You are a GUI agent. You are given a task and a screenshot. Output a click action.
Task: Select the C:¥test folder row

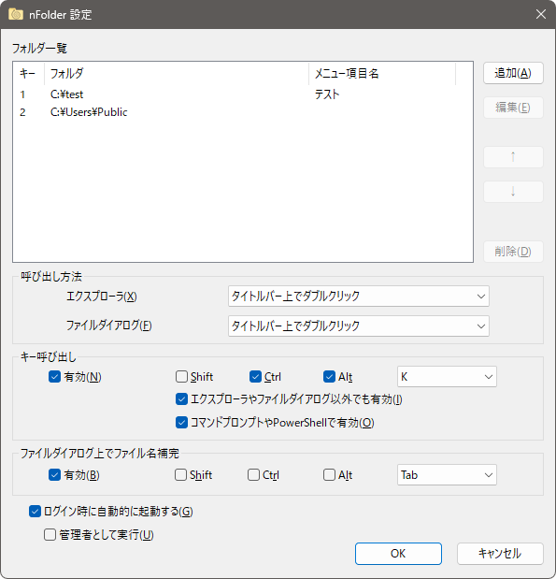click(x=243, y=94)
